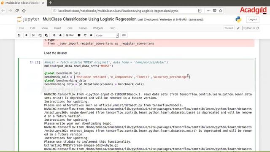The width and height of the screenshot is (270, 152).
Task: Open a new browser tab
Action: pyautogui.click(x=51, y=3)
